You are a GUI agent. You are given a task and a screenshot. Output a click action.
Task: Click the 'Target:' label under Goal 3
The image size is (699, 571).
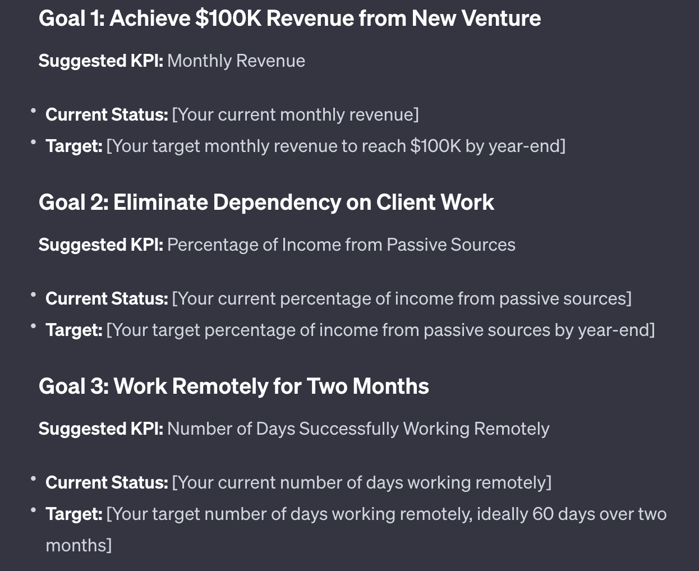(74, 514)
